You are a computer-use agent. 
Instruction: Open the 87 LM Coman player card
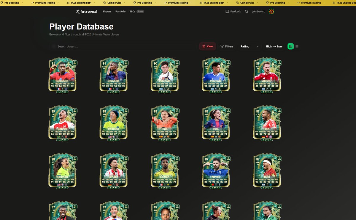pyautogui.click(x=165, y=172)
